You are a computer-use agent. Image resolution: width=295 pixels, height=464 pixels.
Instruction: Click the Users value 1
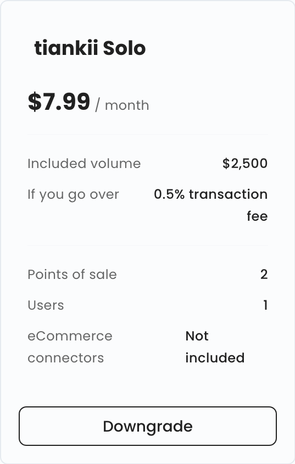tap(265, 305)
